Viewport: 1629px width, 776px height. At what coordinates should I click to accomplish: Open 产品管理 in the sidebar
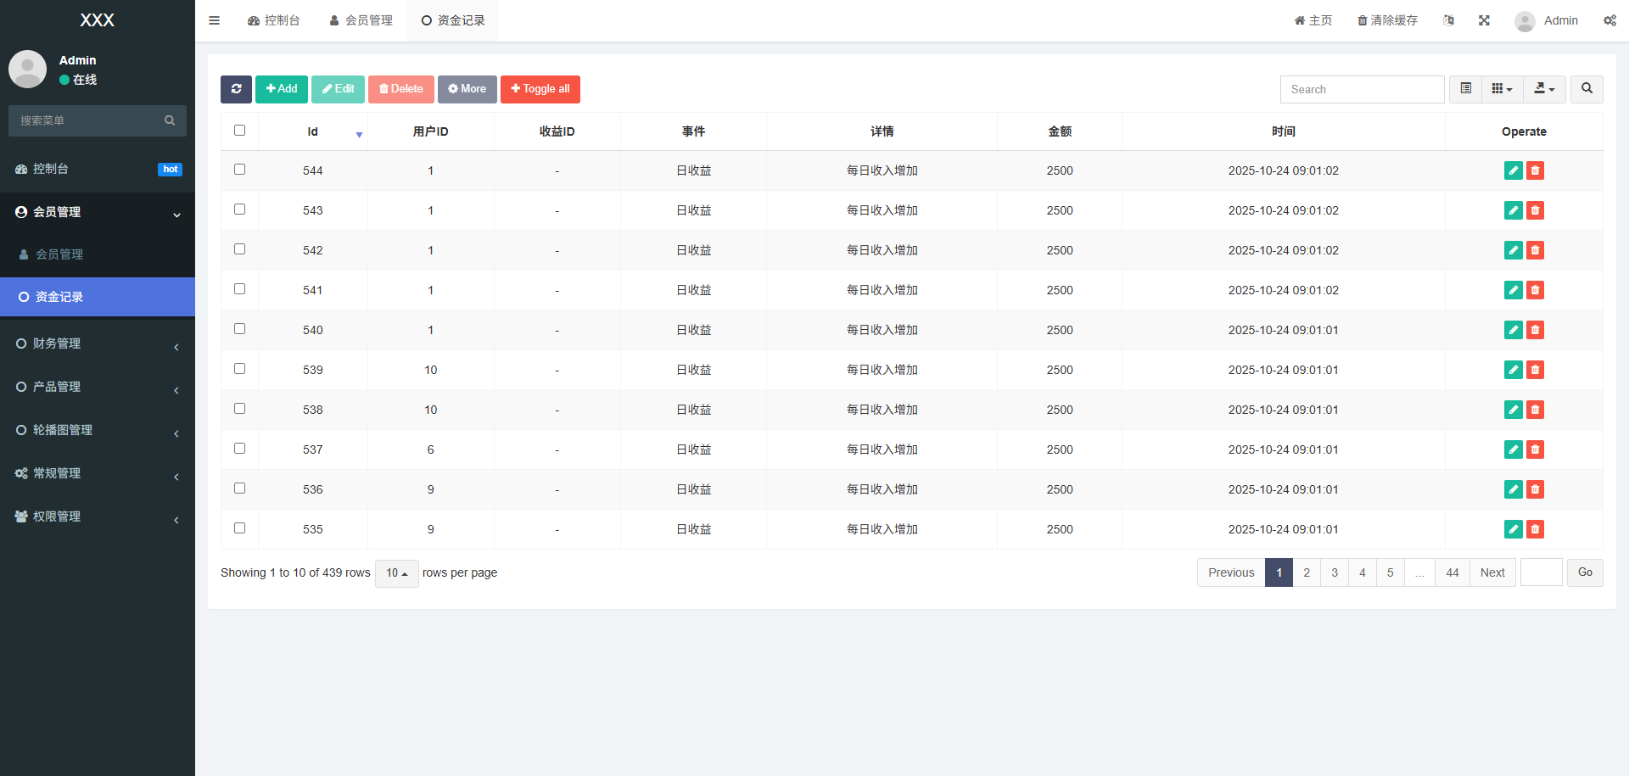pyautogui.click(x=98, y=387)
